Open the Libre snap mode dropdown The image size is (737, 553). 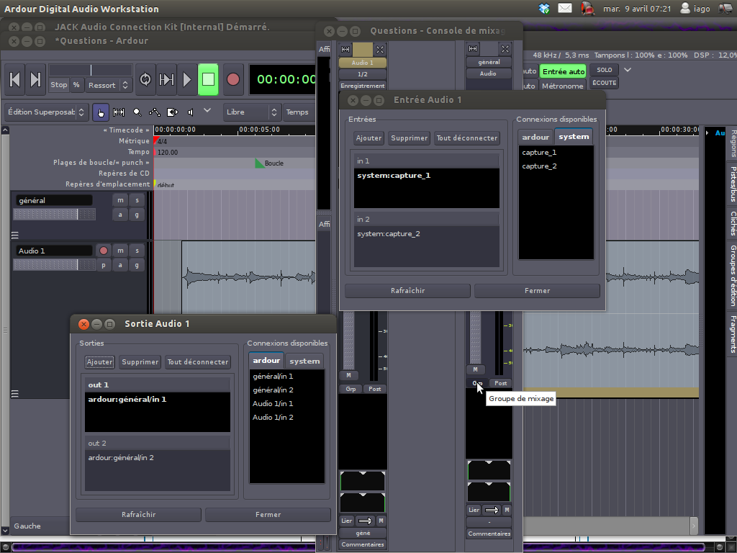(x=251, y=112)
